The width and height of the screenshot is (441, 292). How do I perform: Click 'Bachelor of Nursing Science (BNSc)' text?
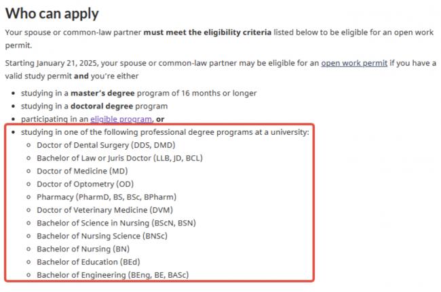[102, 236]
